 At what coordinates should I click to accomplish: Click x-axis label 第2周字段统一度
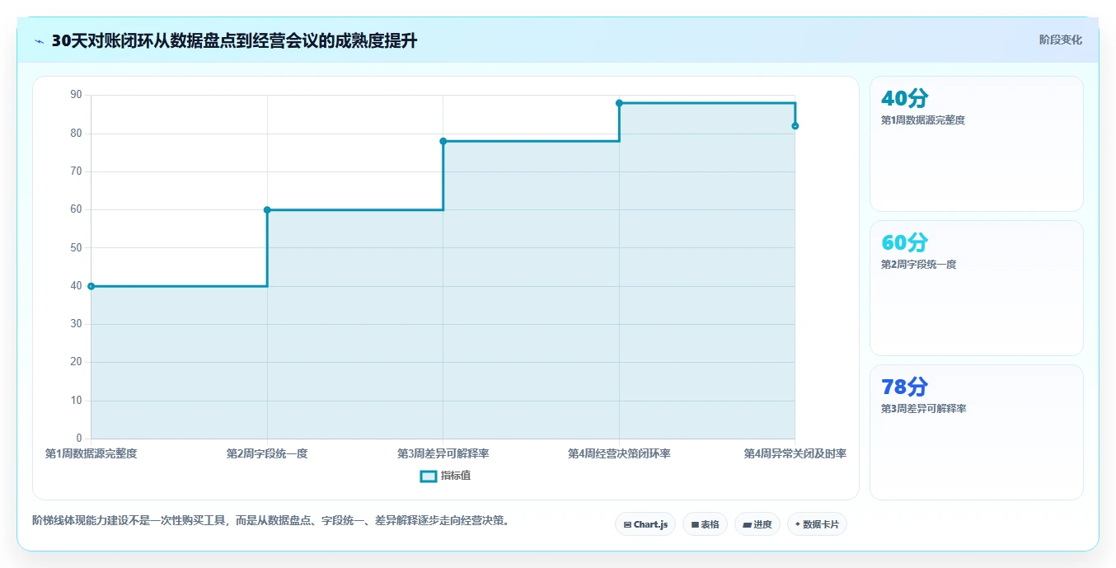point(267,453)
